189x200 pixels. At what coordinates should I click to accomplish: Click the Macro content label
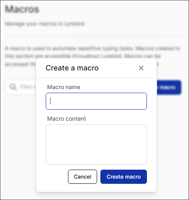click(x=66, y=119)
